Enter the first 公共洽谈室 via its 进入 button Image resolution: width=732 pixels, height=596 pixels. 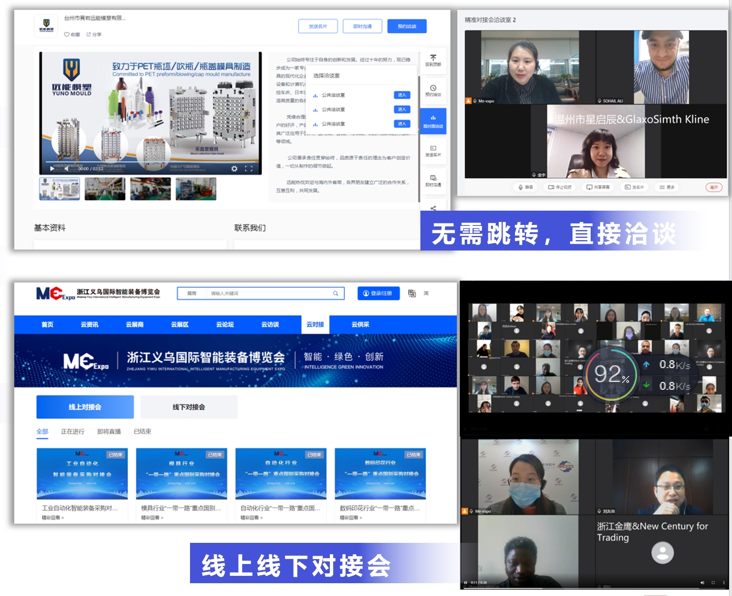[402, 95]
